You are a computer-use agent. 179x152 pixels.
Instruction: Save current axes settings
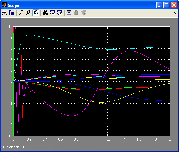52,13
